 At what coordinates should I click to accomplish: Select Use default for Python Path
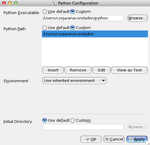[45, 28]
